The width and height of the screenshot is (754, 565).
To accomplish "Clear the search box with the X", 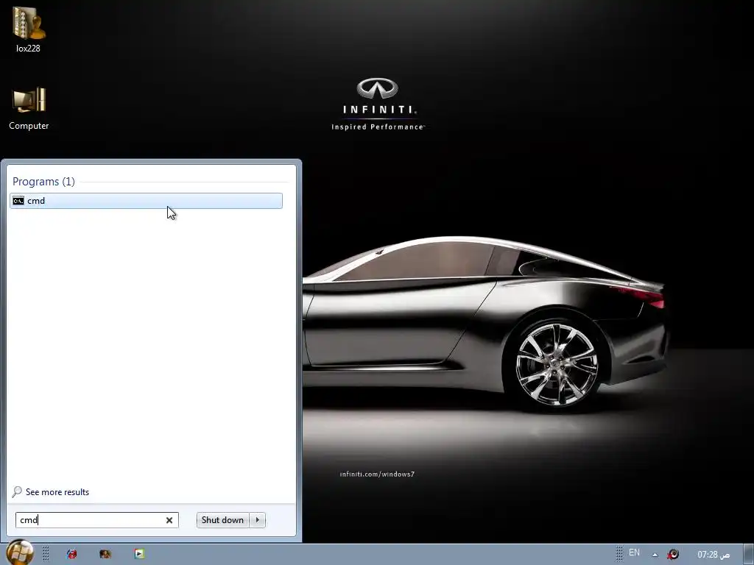I will (169, 520).
